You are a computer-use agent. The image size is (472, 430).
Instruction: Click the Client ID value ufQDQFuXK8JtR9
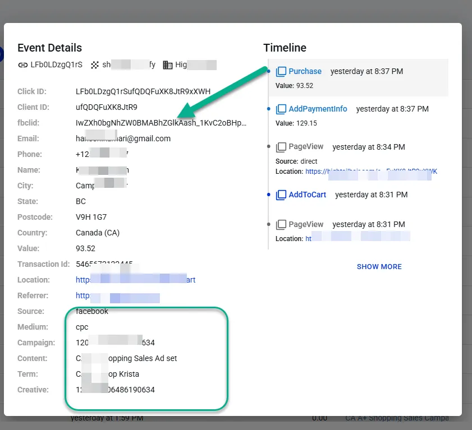coord(107,107)
